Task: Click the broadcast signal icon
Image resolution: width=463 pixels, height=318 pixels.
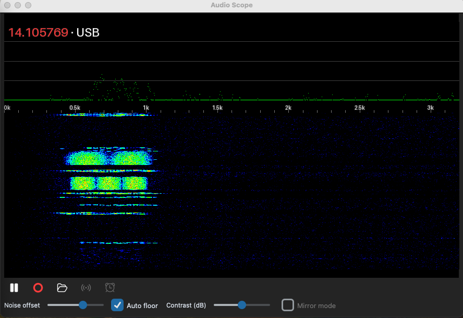Action: pyautogui.click(x=86, y=288)
